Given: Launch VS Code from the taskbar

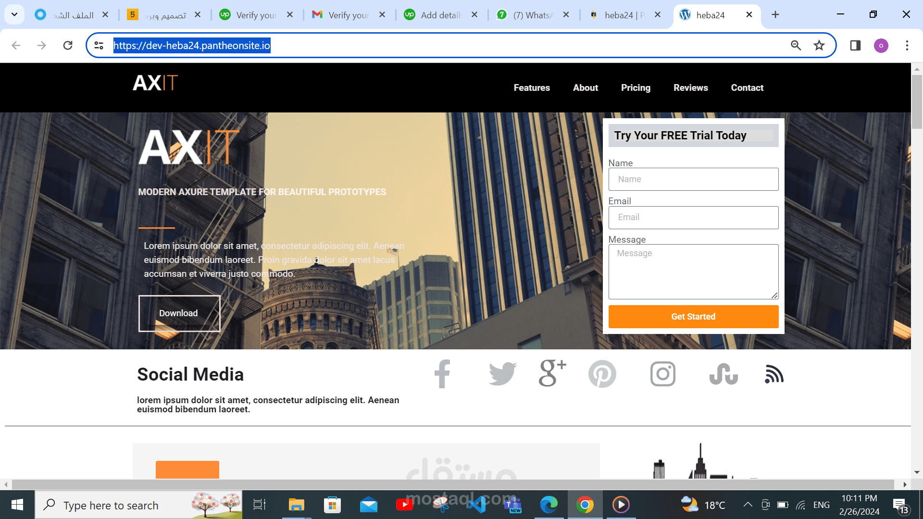Looking at the screenshot, I should [476, 505].
